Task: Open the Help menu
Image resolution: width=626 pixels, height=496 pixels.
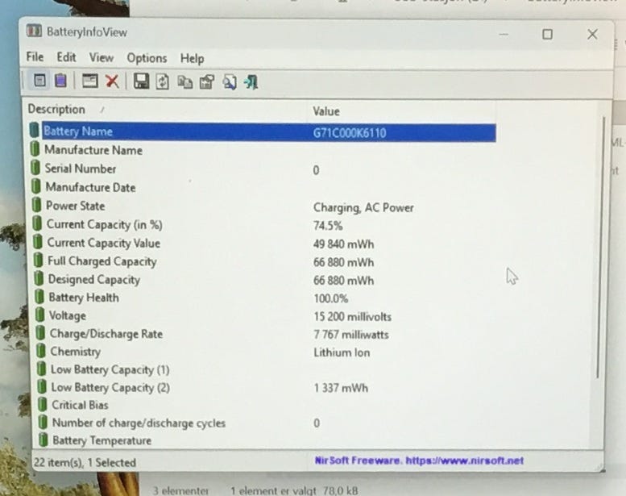Action: (x=192, y=59)
